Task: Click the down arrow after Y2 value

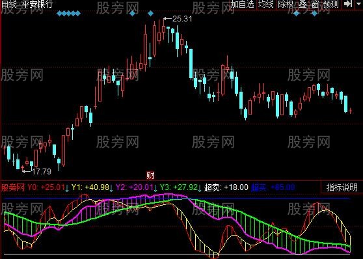Action: click(x=155, y=188)
